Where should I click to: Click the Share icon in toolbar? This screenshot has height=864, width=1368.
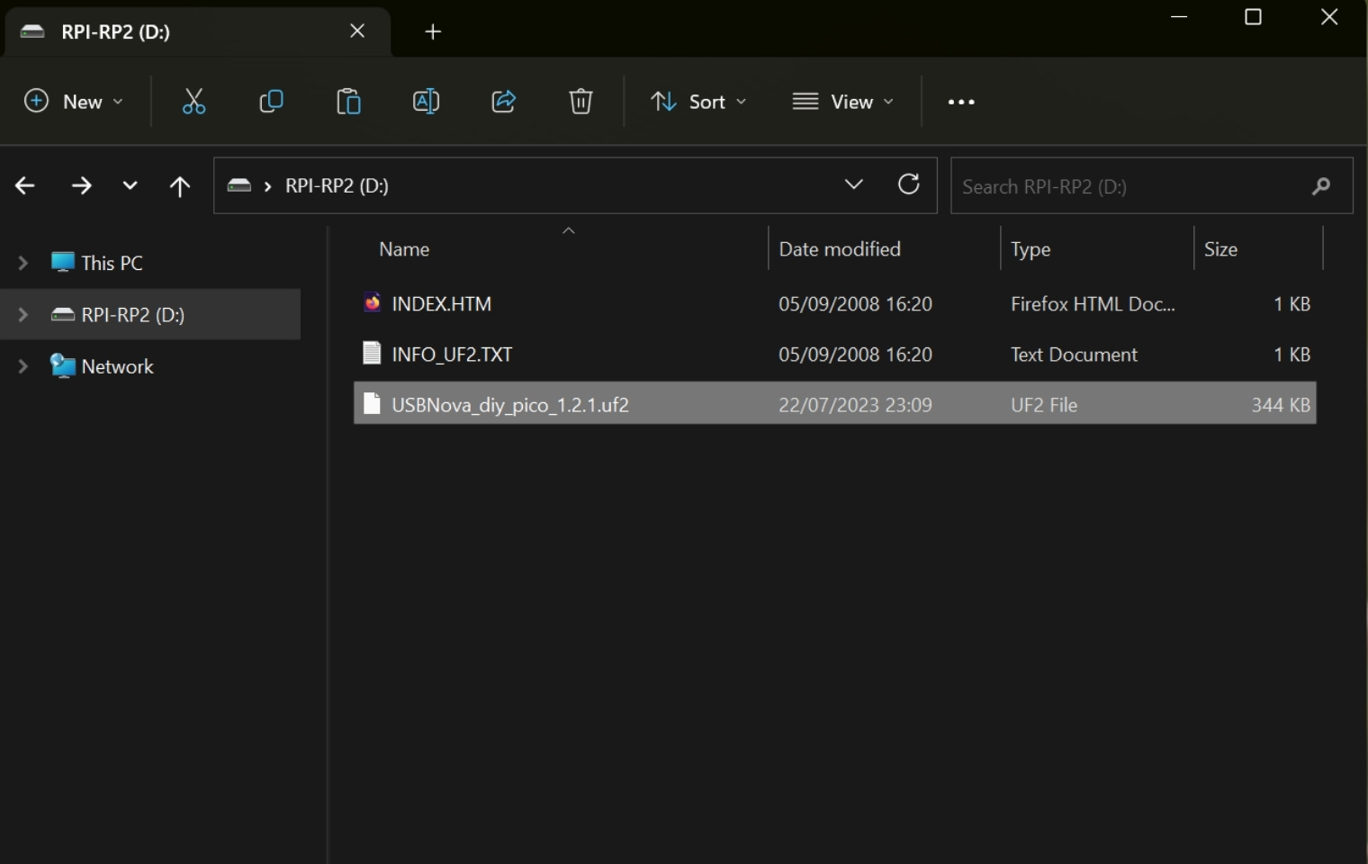(503, 102)
